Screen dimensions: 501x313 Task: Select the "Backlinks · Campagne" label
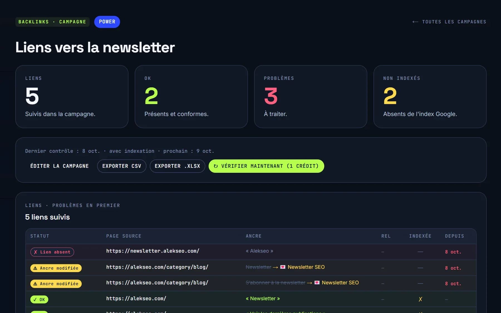click(x=52, y=22)
